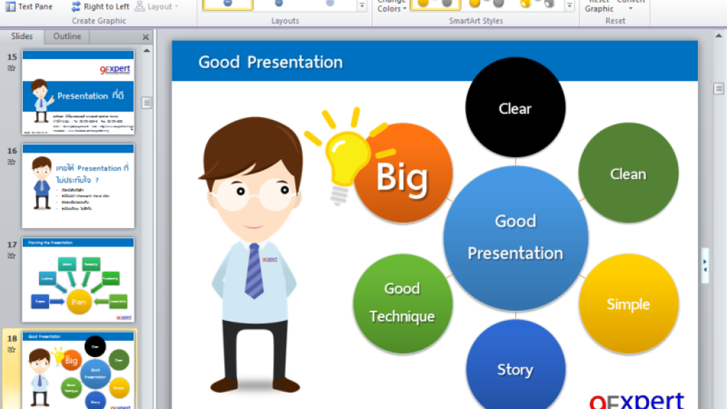Select slide 18 thumbnail
This screenshot has height=409, width=727.
point(78,370)
